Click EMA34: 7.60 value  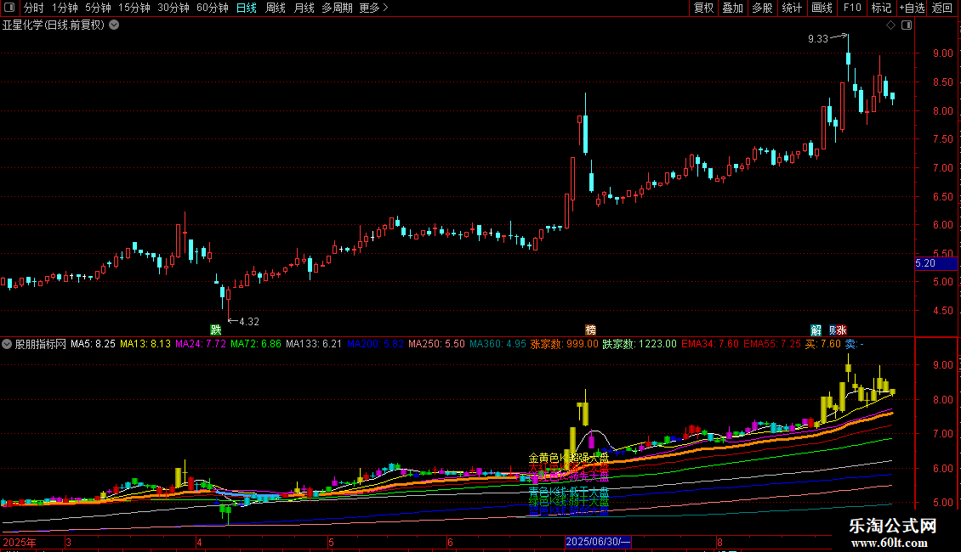[x=710, y=344]
